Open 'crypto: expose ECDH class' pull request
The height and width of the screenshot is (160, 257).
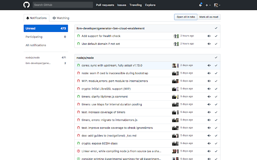(100, 143)
